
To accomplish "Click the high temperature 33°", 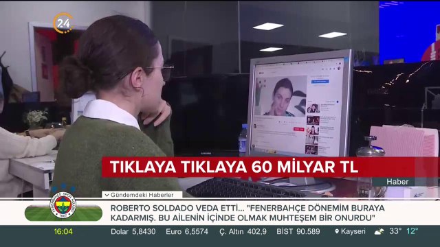I will (395, 231).
